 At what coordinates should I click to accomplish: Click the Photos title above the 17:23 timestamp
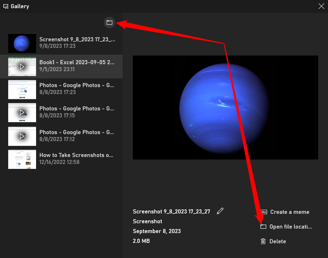point(77,85)
